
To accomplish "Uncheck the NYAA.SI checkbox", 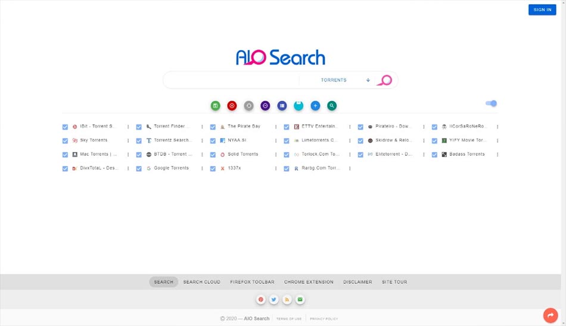I will click(x=213, y=140).
